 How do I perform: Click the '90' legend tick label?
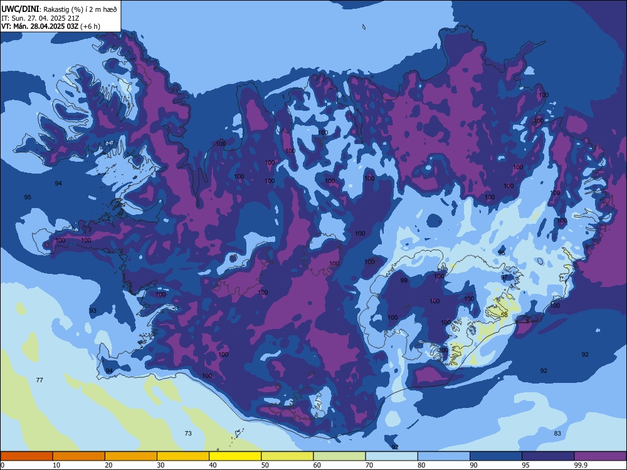tap(473, 465)
